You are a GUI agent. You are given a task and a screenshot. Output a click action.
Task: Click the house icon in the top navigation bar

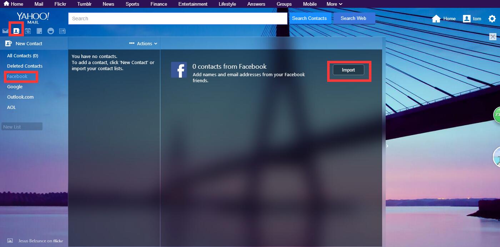coord(6,4)
